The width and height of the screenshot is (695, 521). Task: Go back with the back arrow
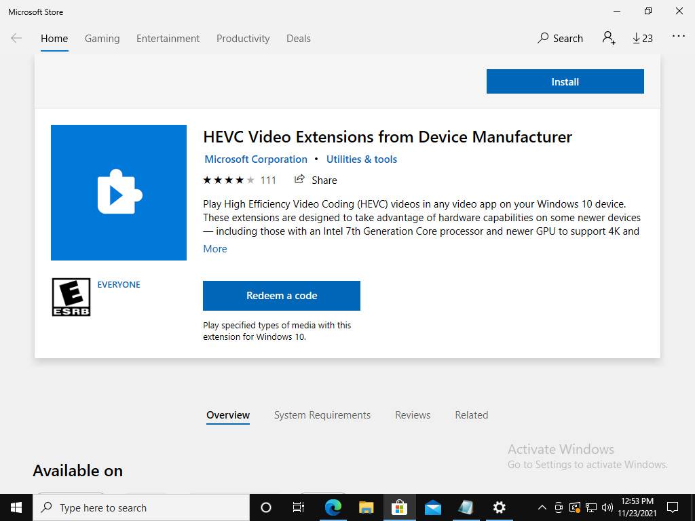point(16,38)
